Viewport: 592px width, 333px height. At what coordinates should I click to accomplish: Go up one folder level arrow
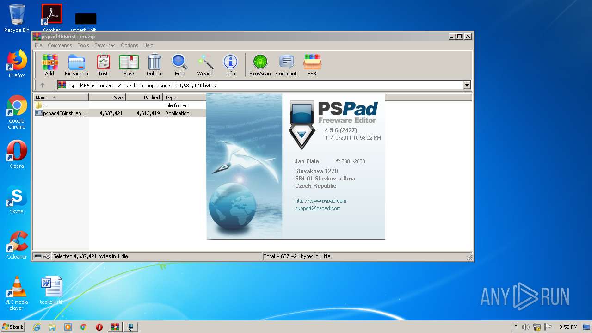click(x=43, y=85)
